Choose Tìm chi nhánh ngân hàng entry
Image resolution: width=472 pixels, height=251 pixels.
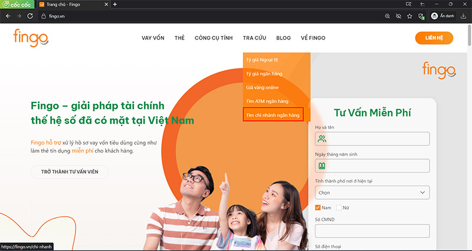[x=273, y=114]
